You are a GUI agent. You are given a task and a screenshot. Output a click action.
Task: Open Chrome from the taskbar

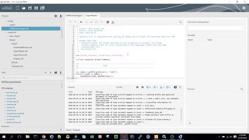[x=44, y=136]
